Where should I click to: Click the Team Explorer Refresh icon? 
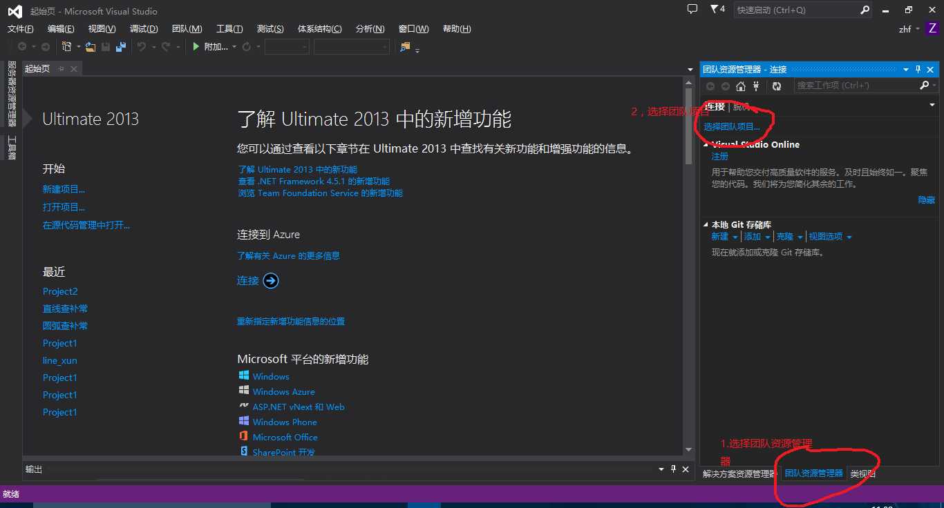click(x=777, y=86)
